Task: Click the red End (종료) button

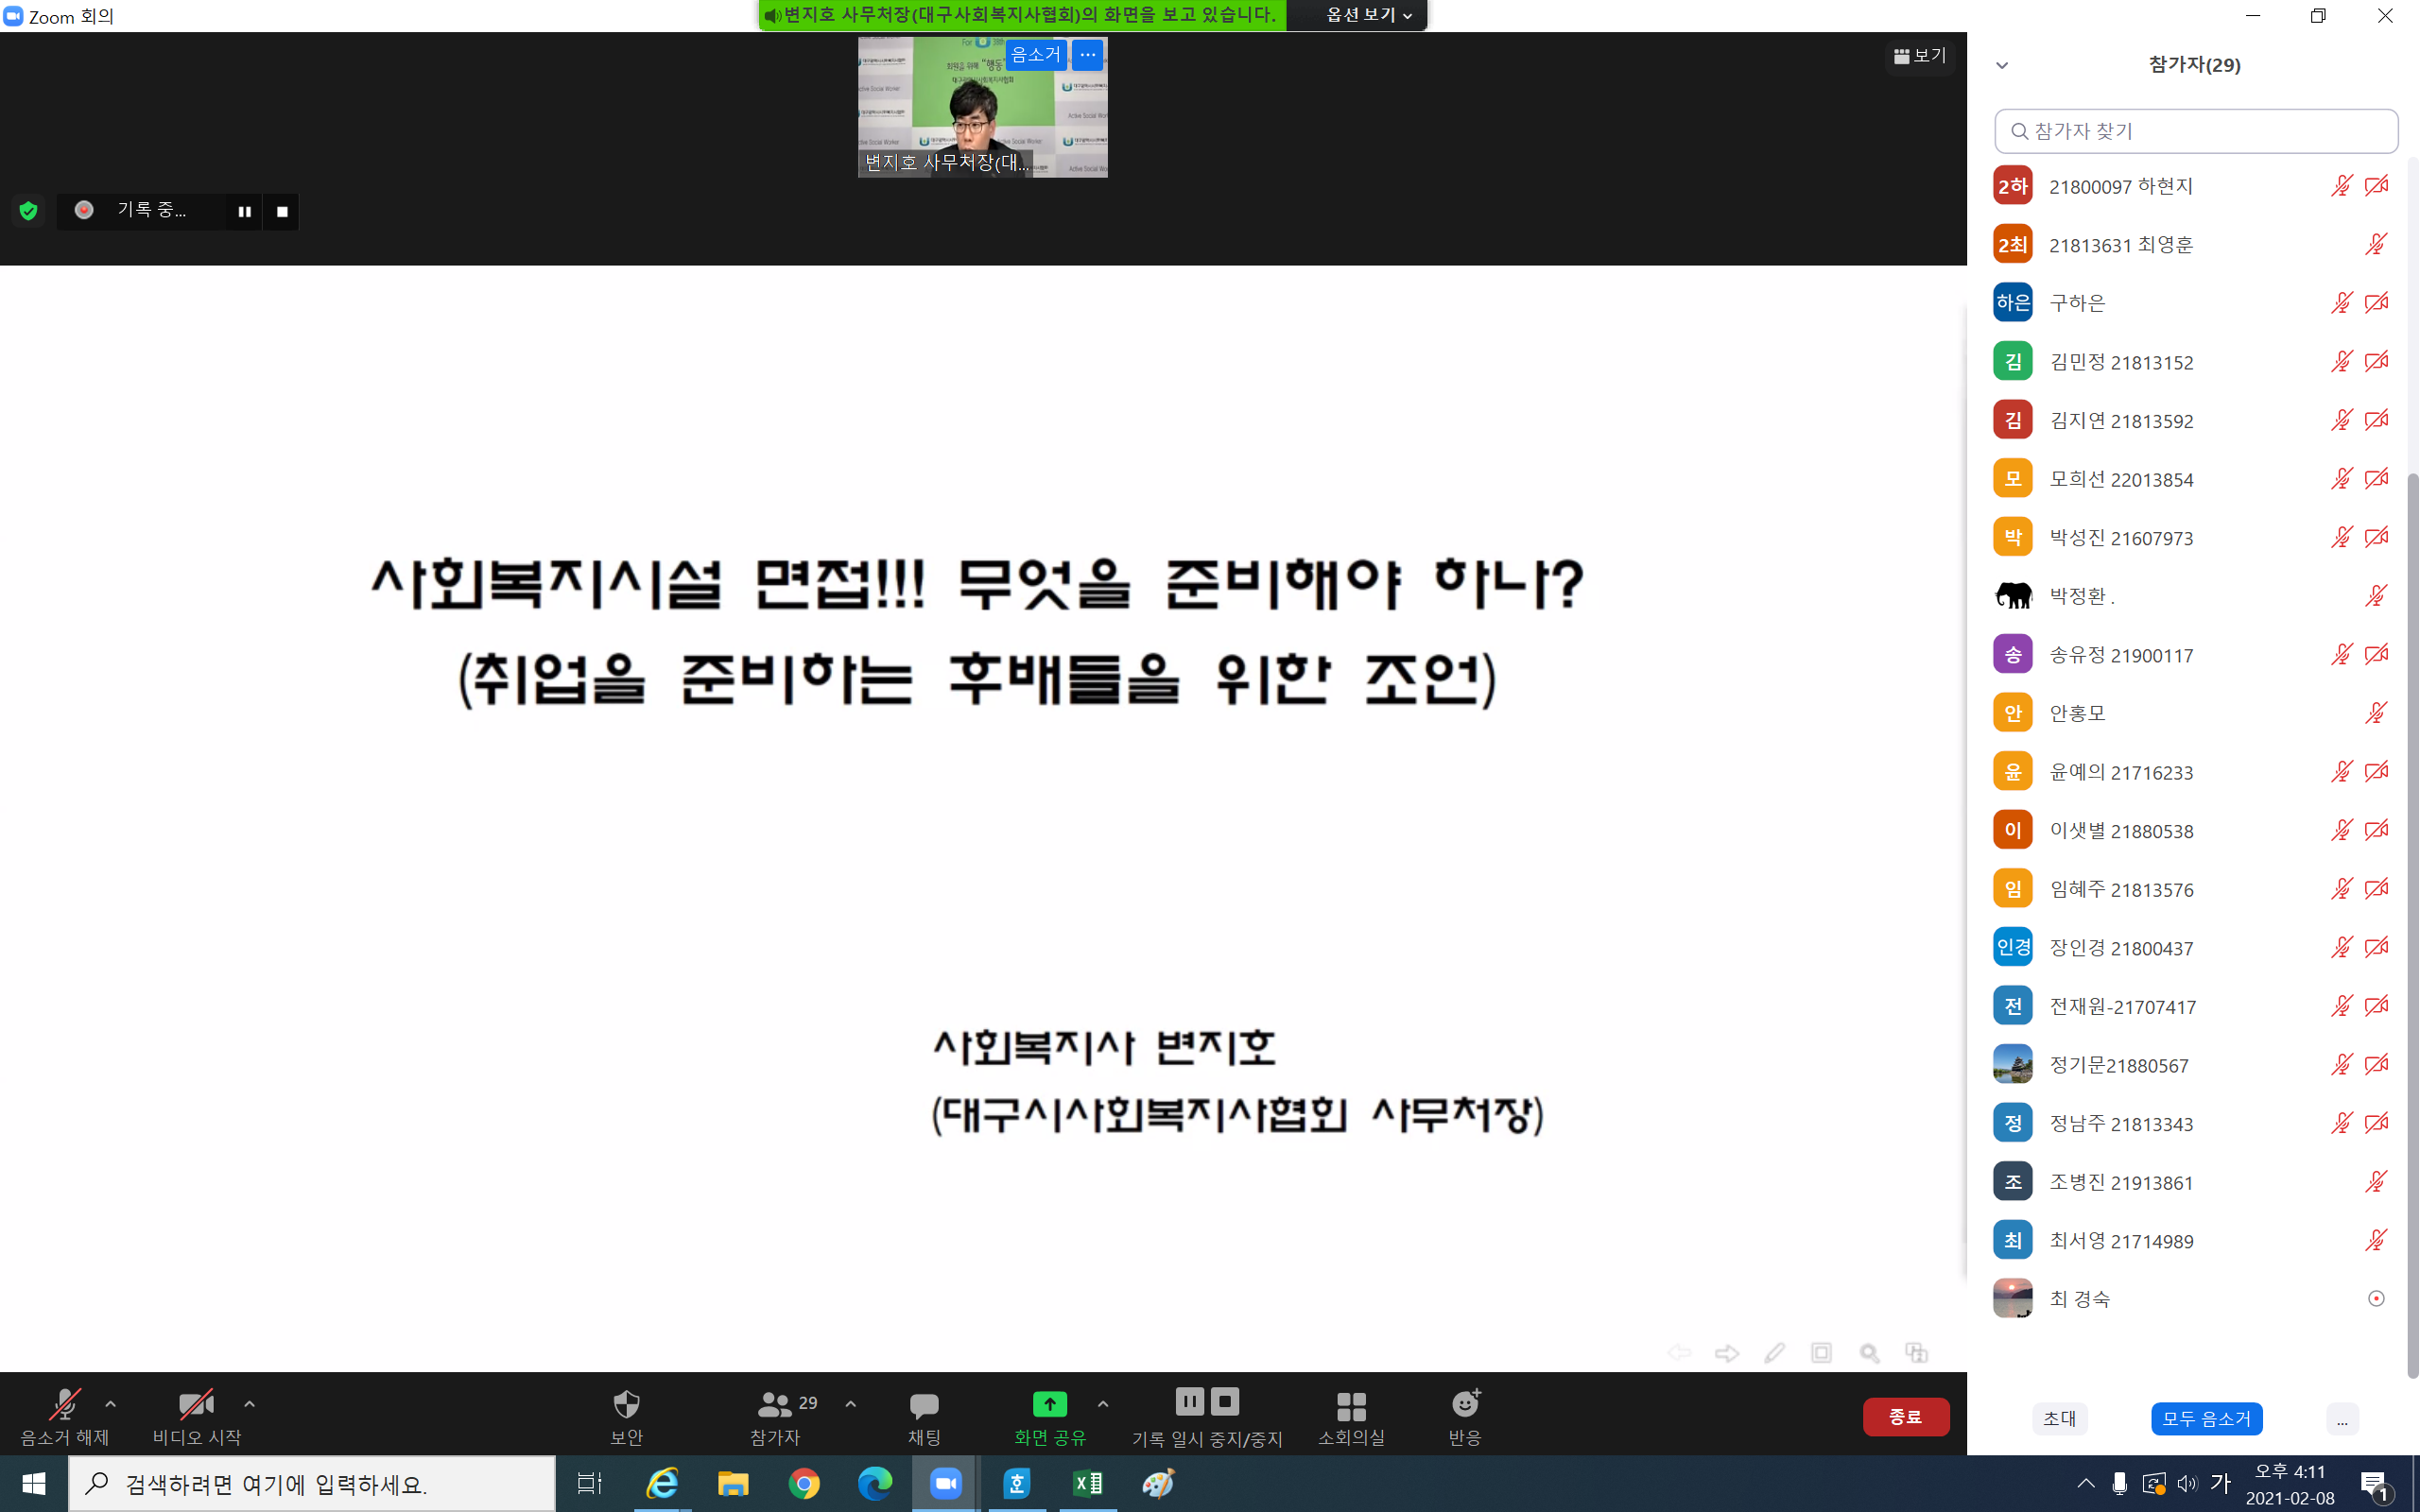Action: 1905,1417
